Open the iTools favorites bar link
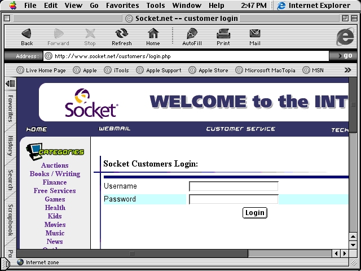The width and height of the screenshot is (361, 271). point(117,70)
